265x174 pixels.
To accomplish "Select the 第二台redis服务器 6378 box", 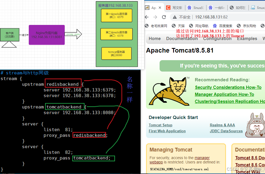I will 117,34.
